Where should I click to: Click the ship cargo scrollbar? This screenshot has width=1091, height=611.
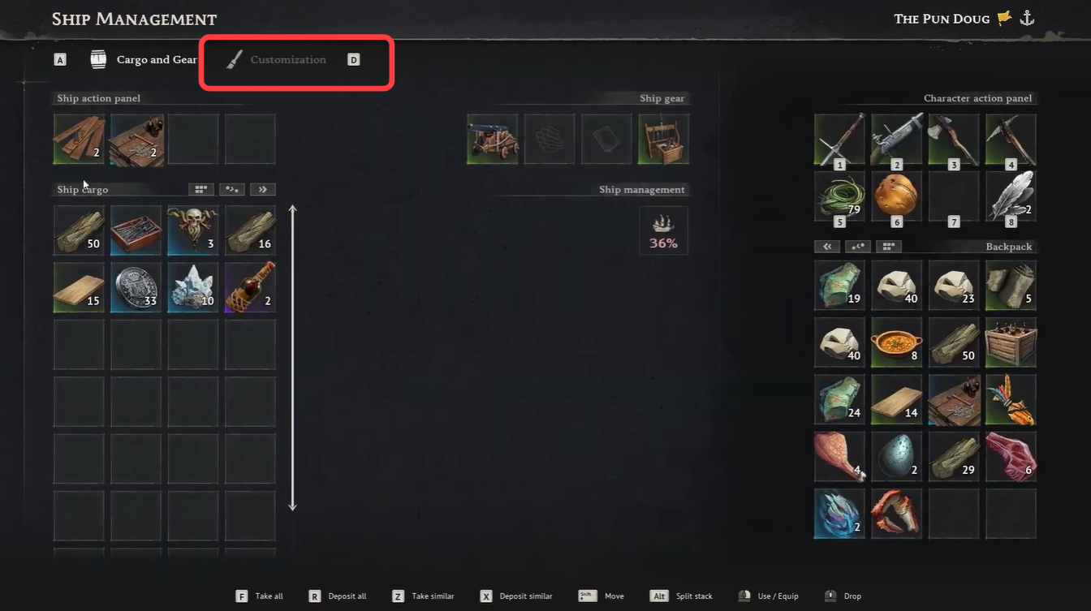click(293, 358)
